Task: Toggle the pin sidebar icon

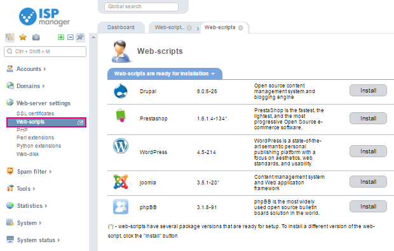Action: [80, 37]
